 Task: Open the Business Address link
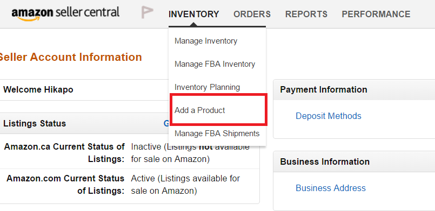pyautogui.click(x=331, y=188)
